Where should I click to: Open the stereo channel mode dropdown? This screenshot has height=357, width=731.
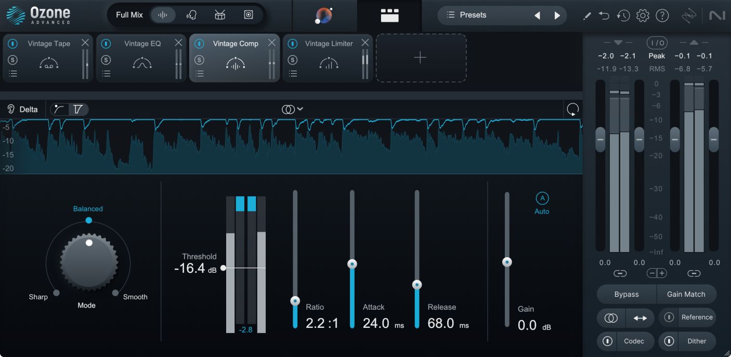(x=293, y=109)
